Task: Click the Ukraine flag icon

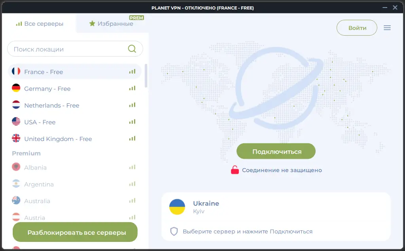Action: click(177, 207)
